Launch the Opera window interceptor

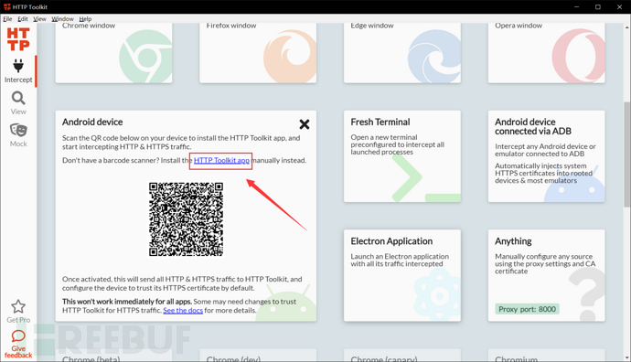point(547,53)
